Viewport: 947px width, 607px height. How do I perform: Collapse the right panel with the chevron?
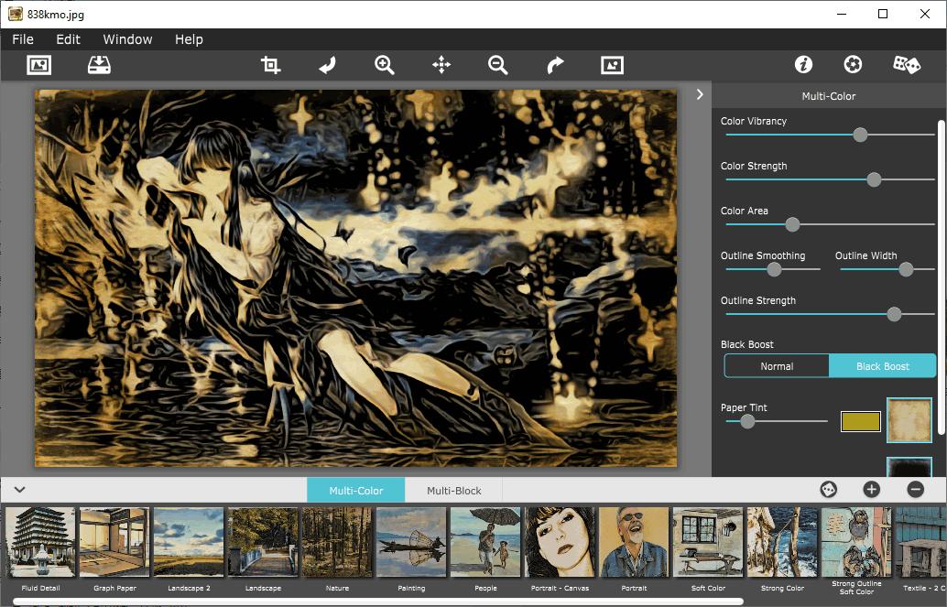pyautogui.click(x=700, y=94)
